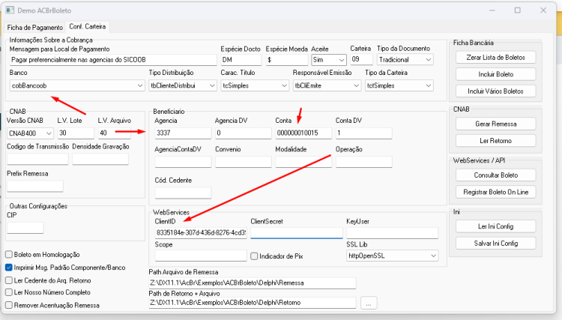Click the Scope input field
Screen dimensions: 562x320
point(201,256)
